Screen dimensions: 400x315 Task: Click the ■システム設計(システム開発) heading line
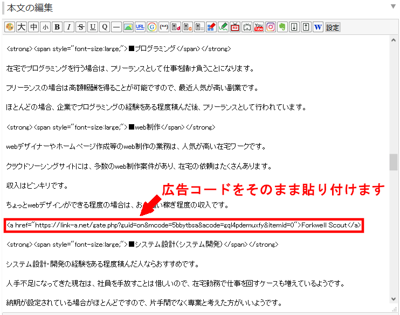pos(142,244)
